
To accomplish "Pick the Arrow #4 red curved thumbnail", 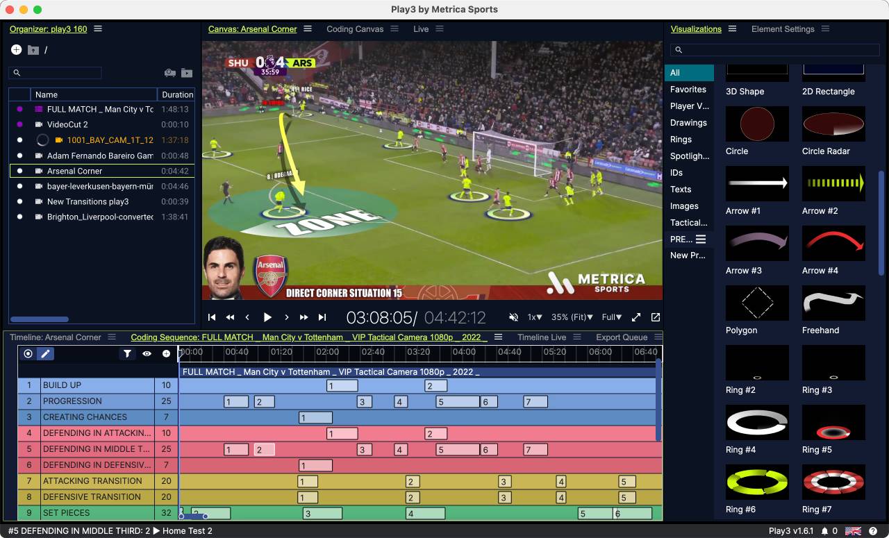I will click(x=833, y=243).
